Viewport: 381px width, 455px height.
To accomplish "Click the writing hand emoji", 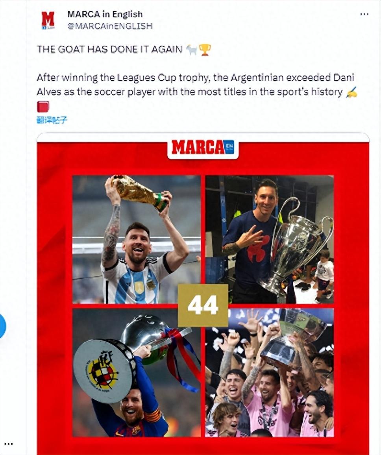I will [x=351, y=92].
